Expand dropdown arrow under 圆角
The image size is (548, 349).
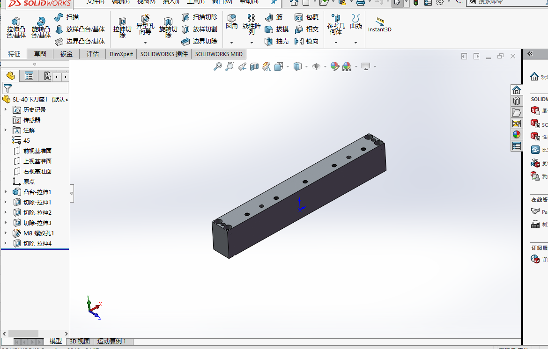231,43
